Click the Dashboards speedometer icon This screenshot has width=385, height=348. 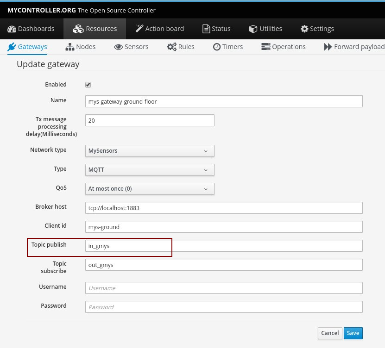coord(12,29)
